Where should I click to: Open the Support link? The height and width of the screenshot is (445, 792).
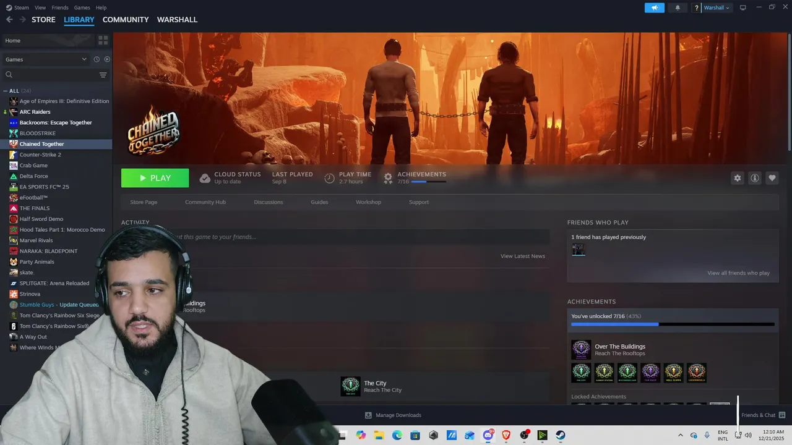(x=419, y=202)
